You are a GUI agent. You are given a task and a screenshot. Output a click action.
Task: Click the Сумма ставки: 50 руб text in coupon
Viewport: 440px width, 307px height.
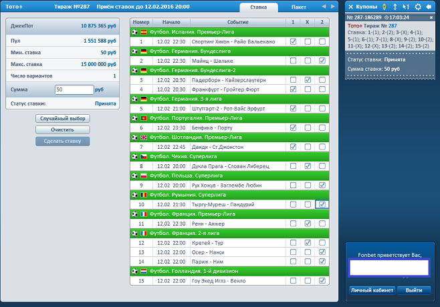pos(374,69)
